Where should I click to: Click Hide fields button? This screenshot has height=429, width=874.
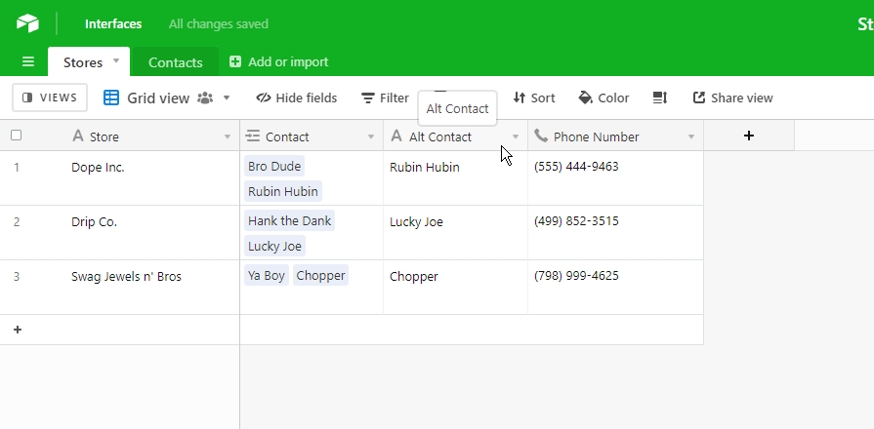click(297, 97)
